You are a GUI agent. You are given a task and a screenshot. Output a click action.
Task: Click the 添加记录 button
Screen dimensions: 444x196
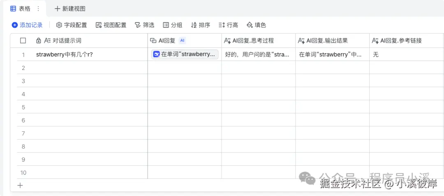[x=27, y=25]
